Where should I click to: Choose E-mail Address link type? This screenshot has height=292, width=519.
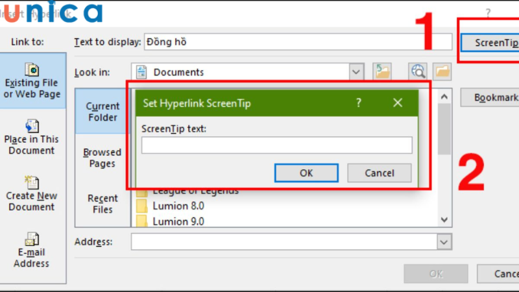[32, 250]
